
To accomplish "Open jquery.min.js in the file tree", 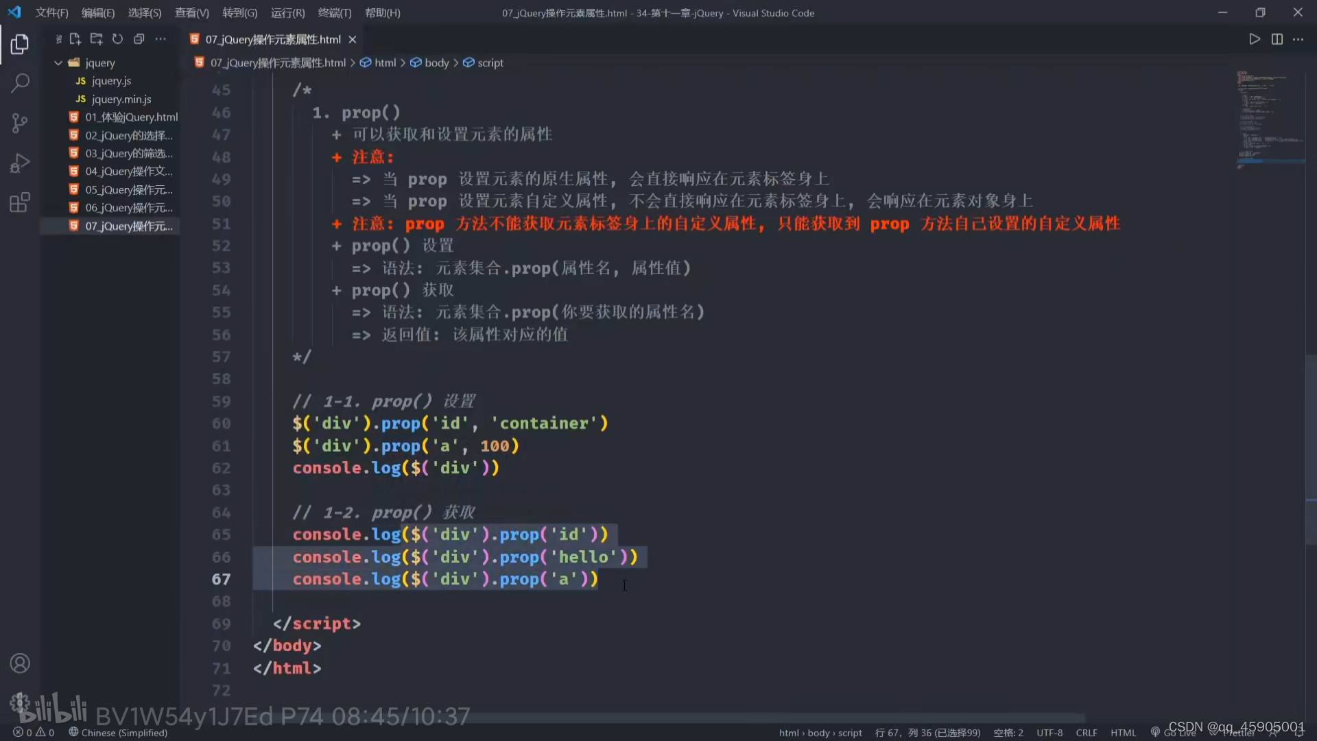I will [x=121, y=99].
